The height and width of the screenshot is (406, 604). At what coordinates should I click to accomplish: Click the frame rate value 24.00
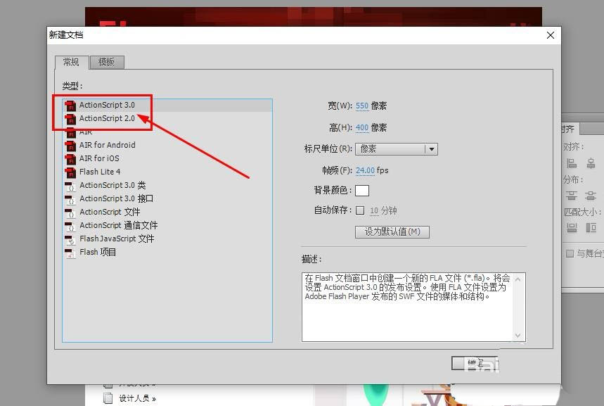[365, 170]
